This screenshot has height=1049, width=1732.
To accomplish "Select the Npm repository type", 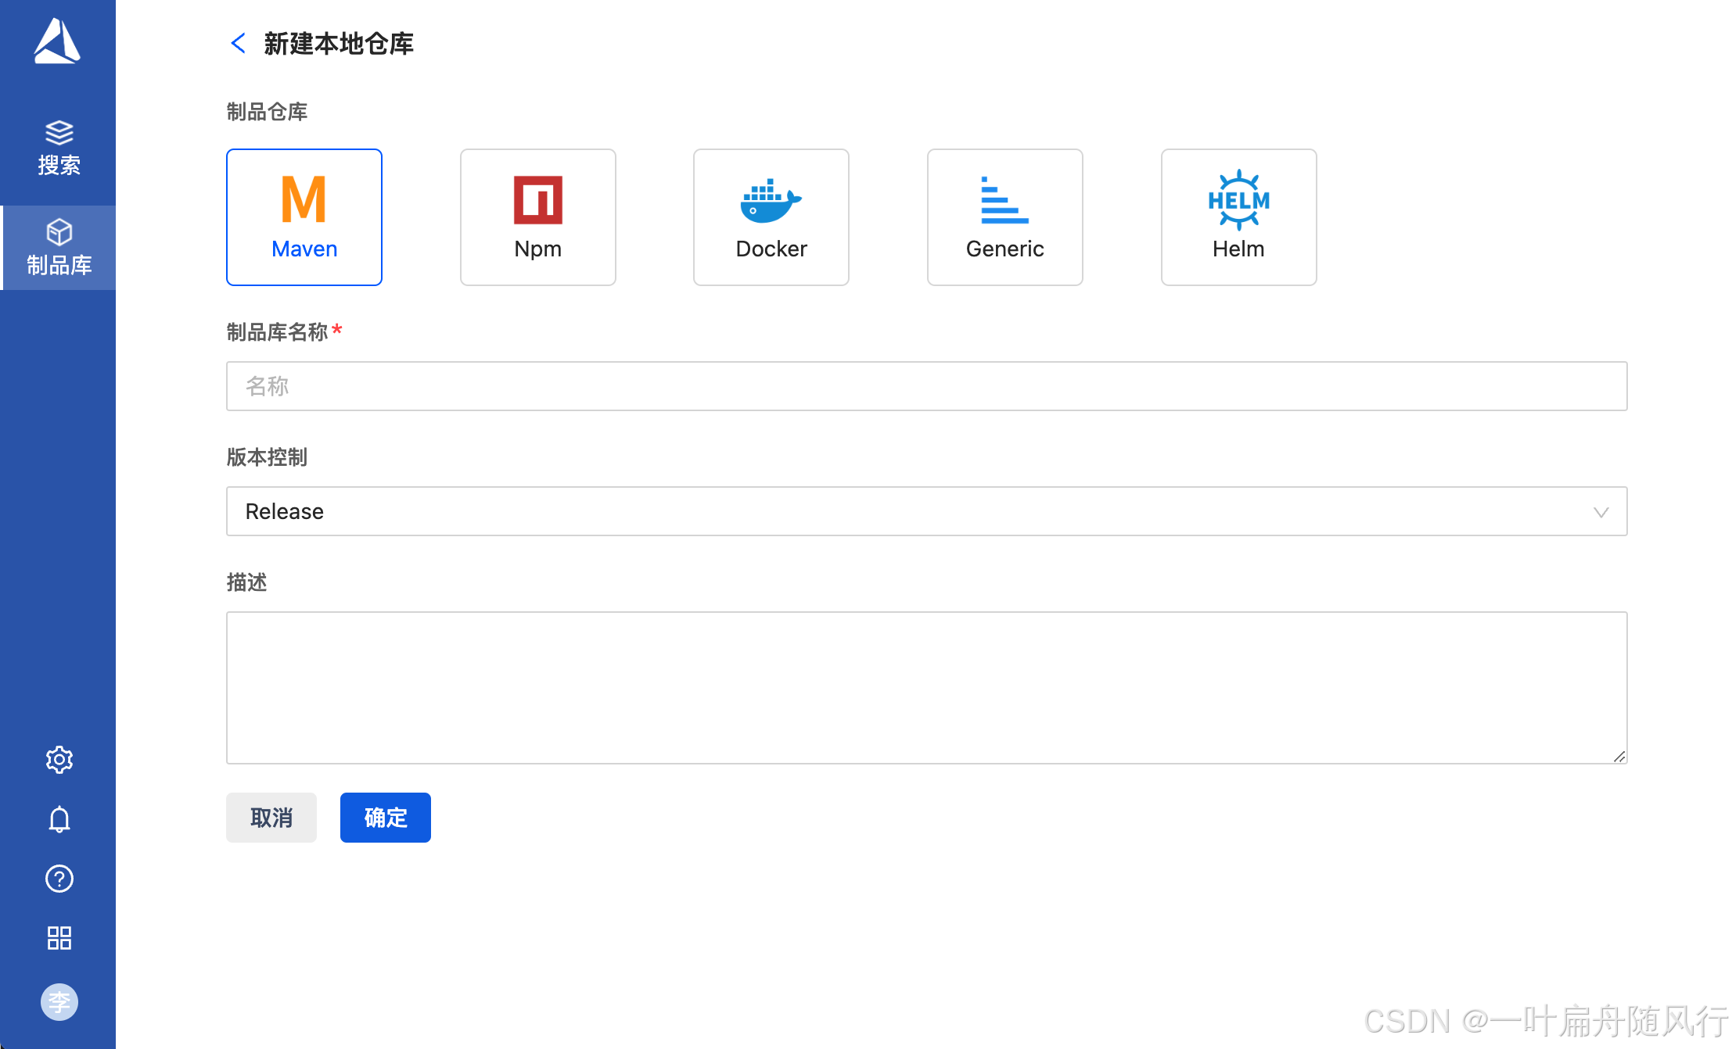I will (538, 217).
